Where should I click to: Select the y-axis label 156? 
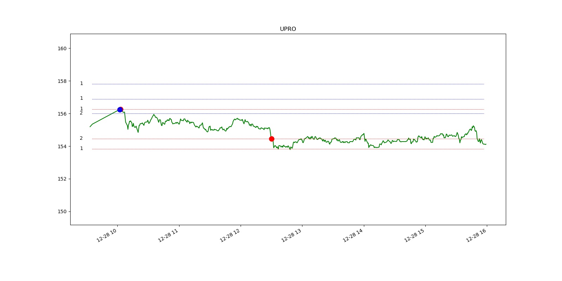point(62,114)
